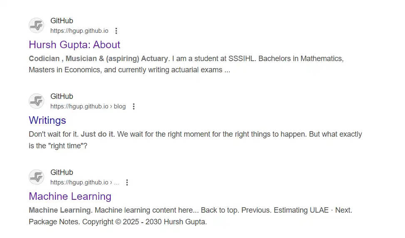Click the favicon of the Machine Learning result

(x=36, y=177)
